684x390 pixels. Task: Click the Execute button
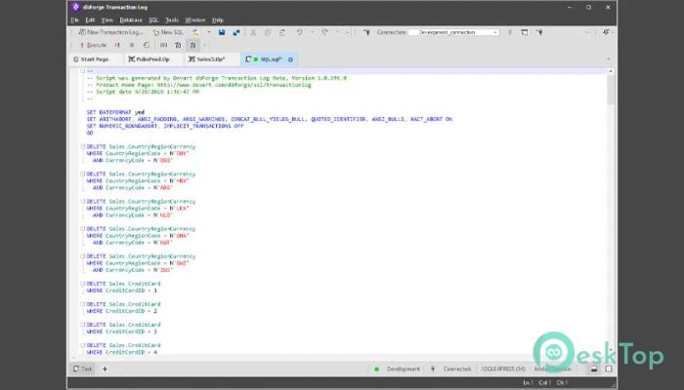pyautogui.click(x=93, y=45)
